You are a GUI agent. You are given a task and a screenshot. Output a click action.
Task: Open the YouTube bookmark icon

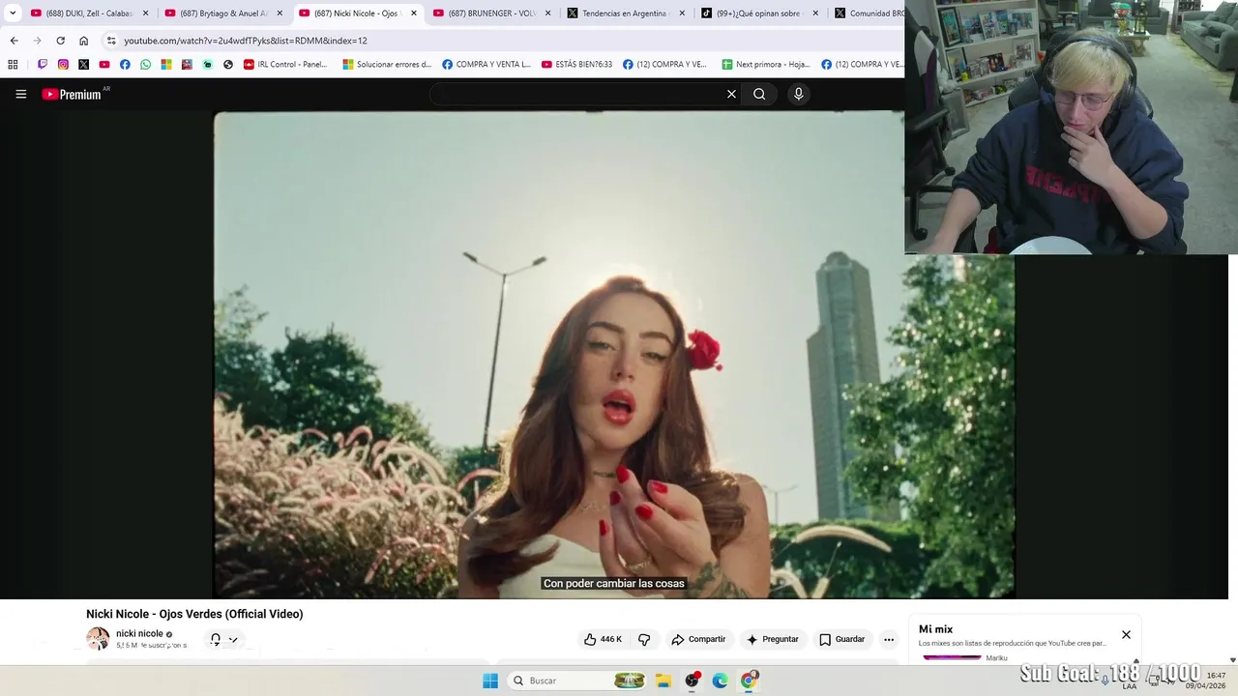tap(104, 65)
